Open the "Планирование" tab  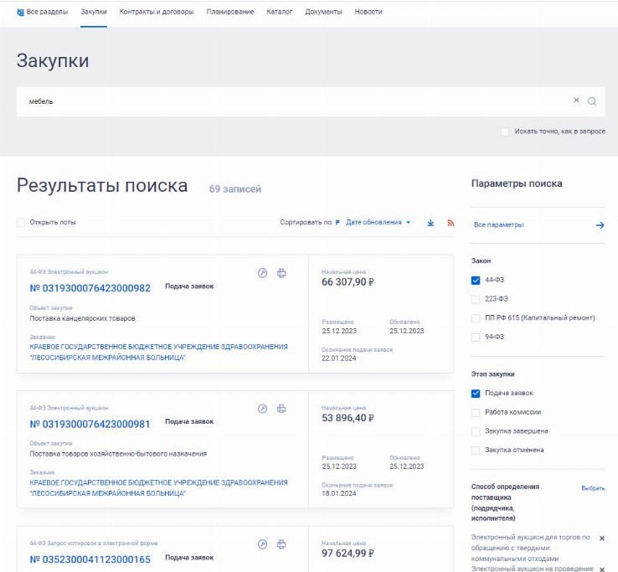(x=229, y=12)
